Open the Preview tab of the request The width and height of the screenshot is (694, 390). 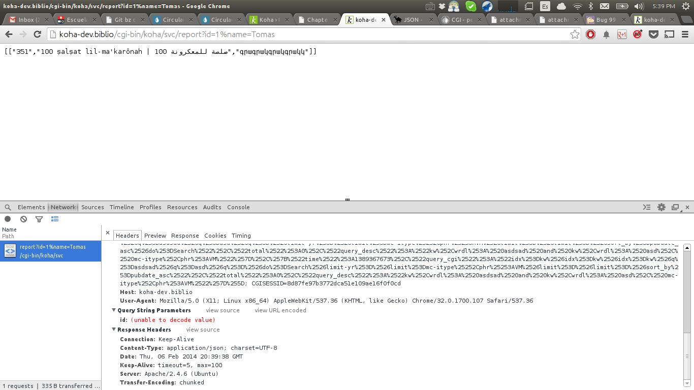click(155, 236)
